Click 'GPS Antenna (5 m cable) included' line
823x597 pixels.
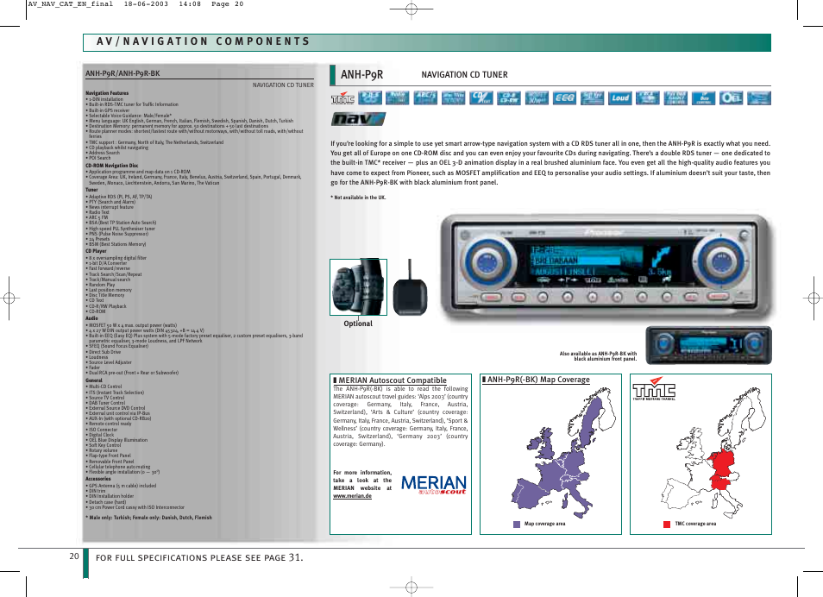click(122, 486)
